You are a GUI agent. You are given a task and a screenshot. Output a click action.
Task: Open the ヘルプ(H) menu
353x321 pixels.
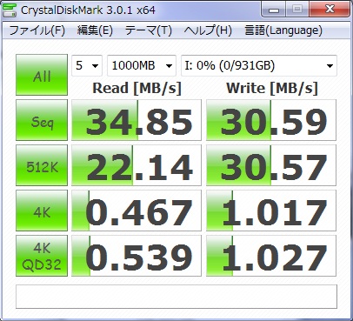tap(208, 30)
